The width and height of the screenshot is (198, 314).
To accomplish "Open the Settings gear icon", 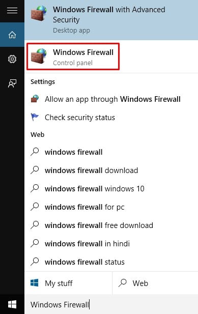I will 12,59.
